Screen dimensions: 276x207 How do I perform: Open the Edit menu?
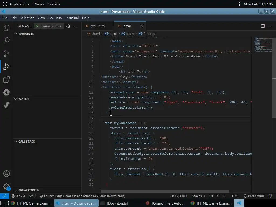click(13, 18)
